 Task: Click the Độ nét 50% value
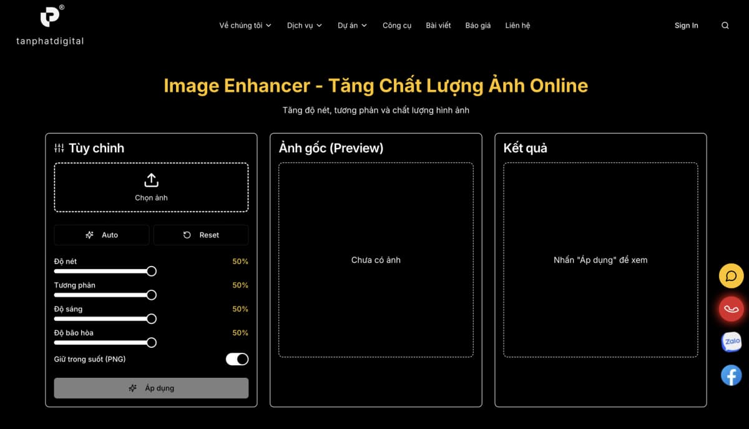pos(240,262)
